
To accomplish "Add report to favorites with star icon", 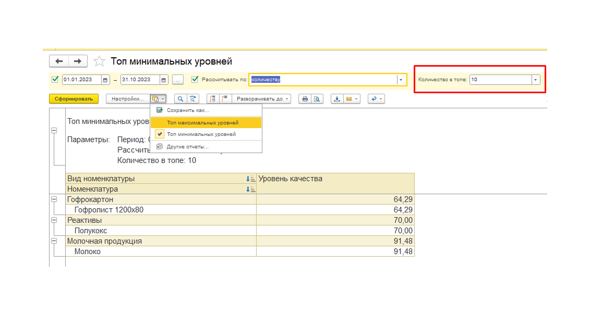I will tap(99, 61).
